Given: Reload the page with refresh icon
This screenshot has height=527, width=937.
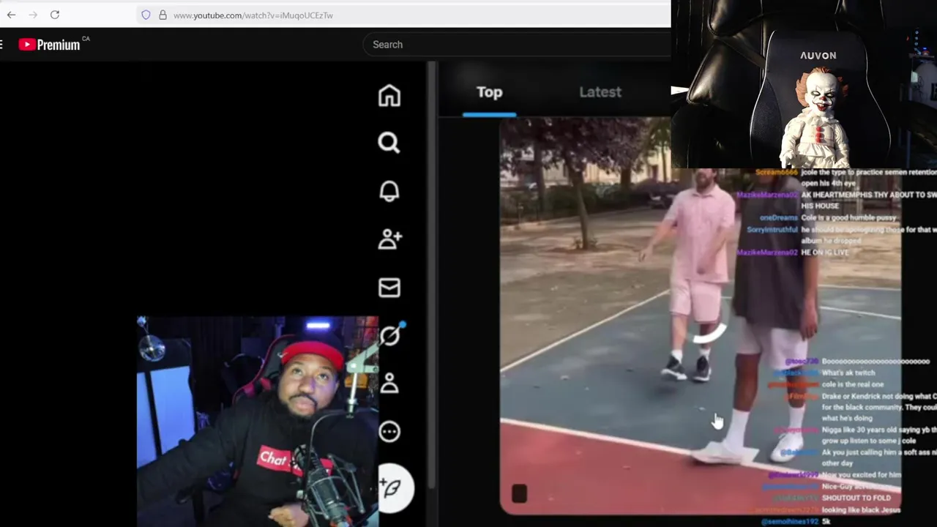Looking at the screenshot, I should tap(55, 15).
